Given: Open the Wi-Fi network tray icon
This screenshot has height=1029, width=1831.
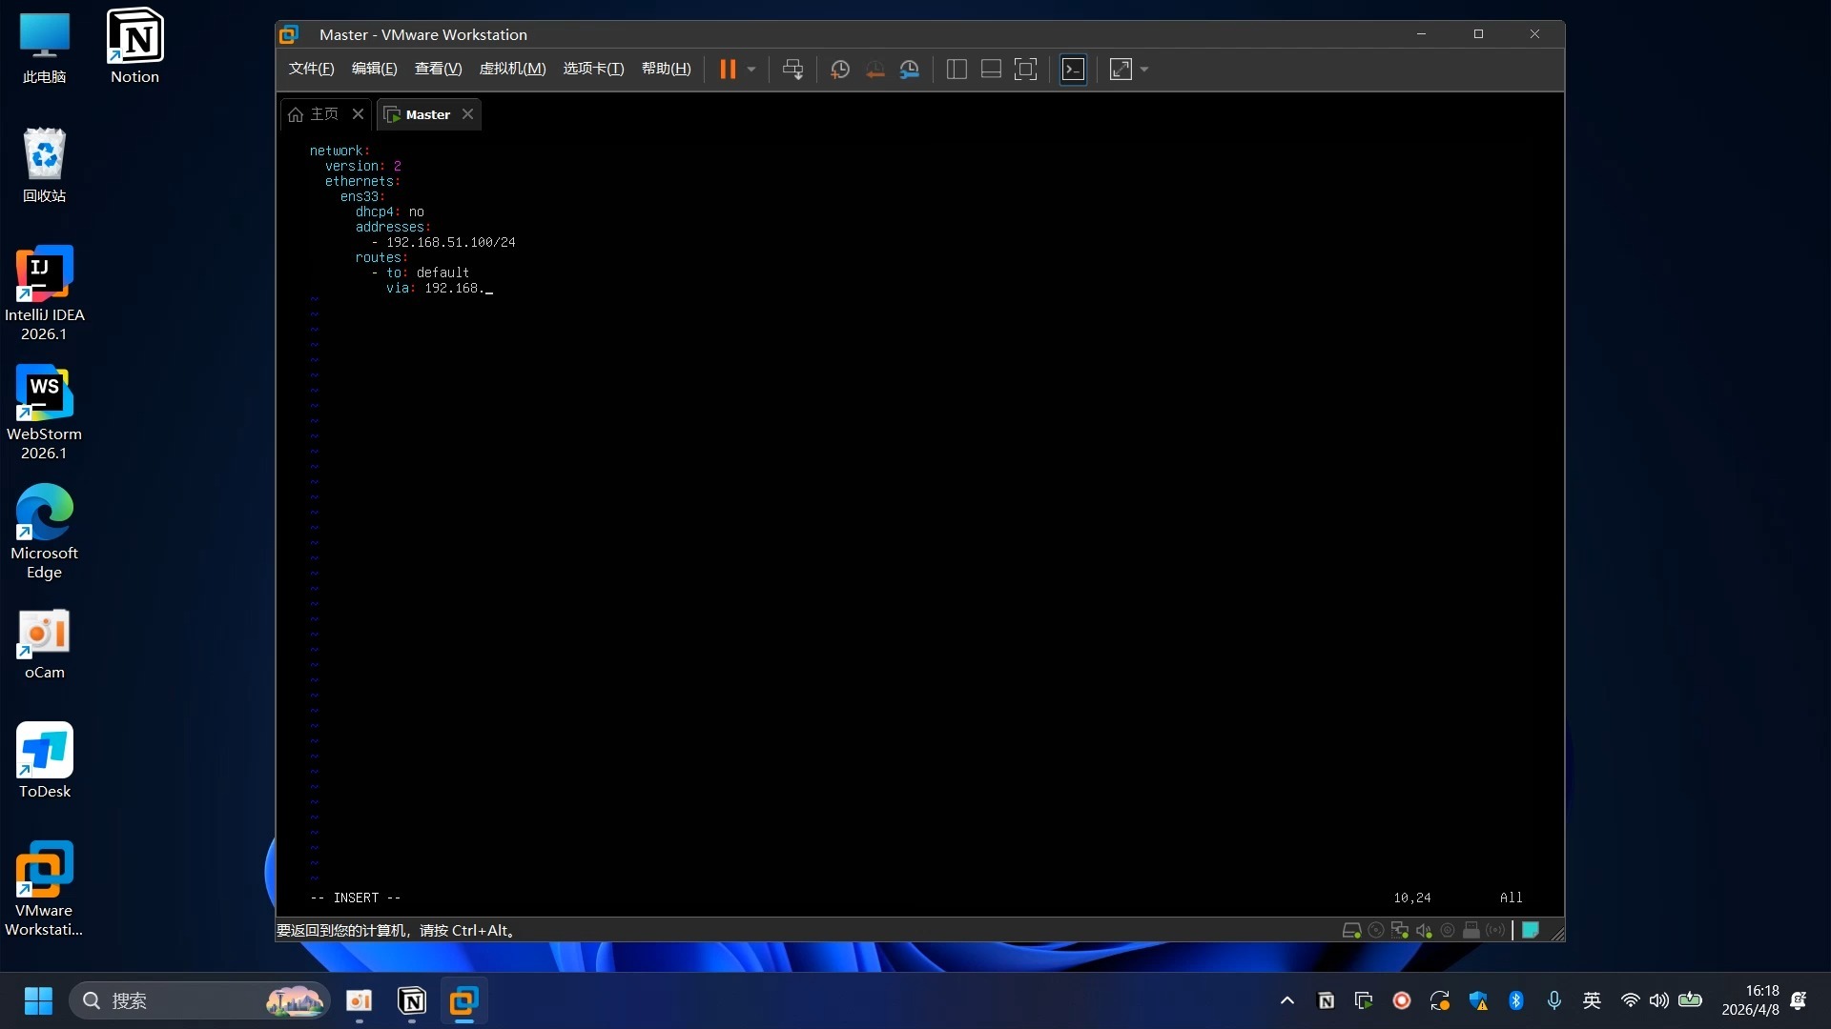Looking at the screenshot, I should pyautogui.click(x=1630, y=1000).
